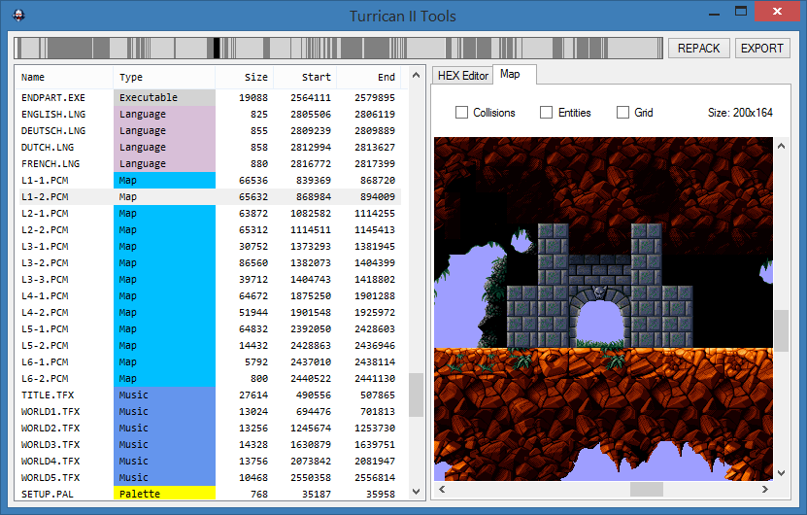Click map view scroll up arrow
This screenshot has width=807, height=515.
pos(782,147)
